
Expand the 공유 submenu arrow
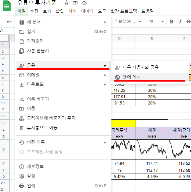click(x=105, y=66)
